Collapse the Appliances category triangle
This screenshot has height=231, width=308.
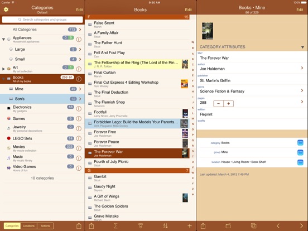[3, 39]
